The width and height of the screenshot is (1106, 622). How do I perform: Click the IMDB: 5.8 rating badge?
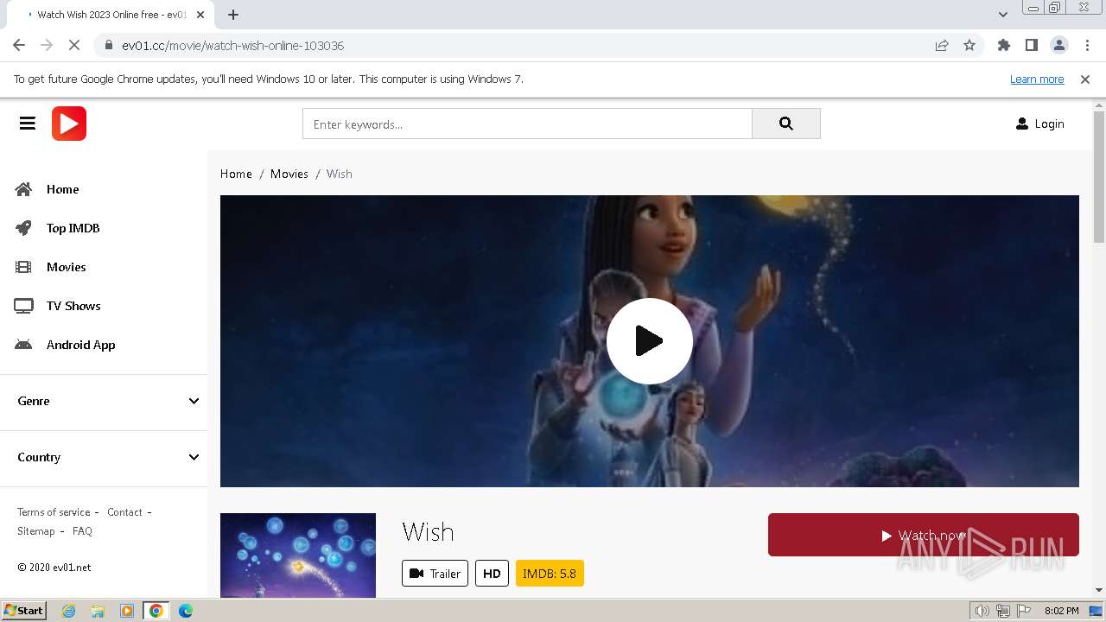point(550,574)
